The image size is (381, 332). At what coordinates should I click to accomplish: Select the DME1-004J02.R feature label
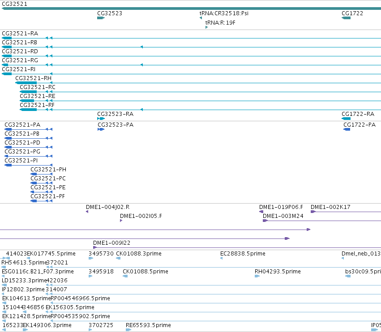[x=107, y=207]
